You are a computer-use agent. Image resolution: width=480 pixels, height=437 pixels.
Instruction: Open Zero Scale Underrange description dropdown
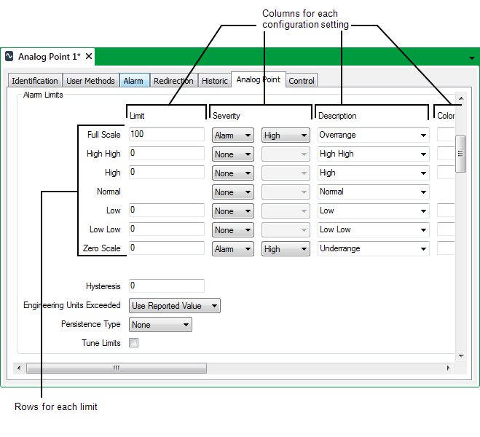click(373, 249)
